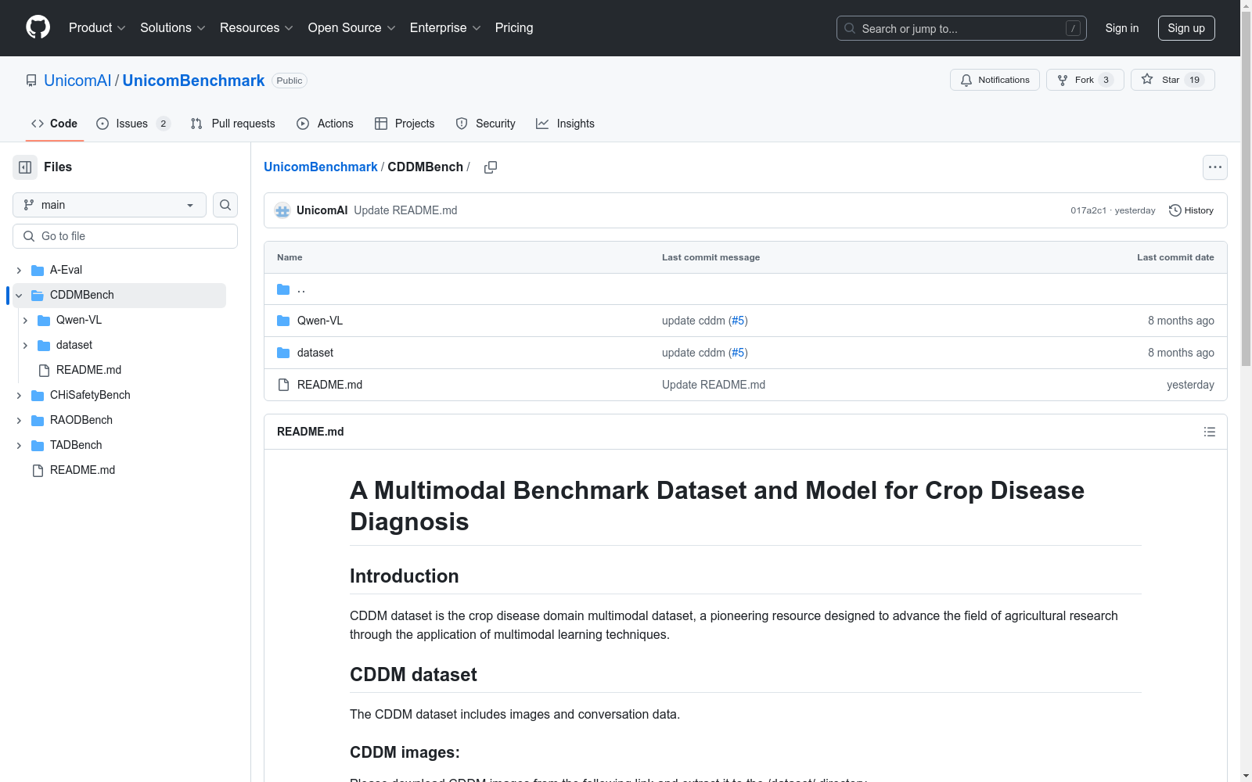Open the Product menu
1252x782 pixels.
97,27
